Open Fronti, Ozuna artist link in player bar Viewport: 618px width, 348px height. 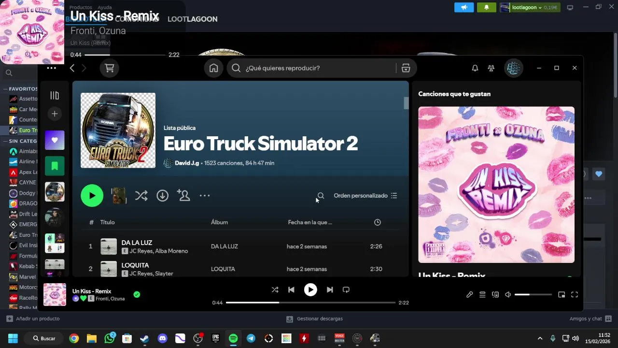[110, 299]
